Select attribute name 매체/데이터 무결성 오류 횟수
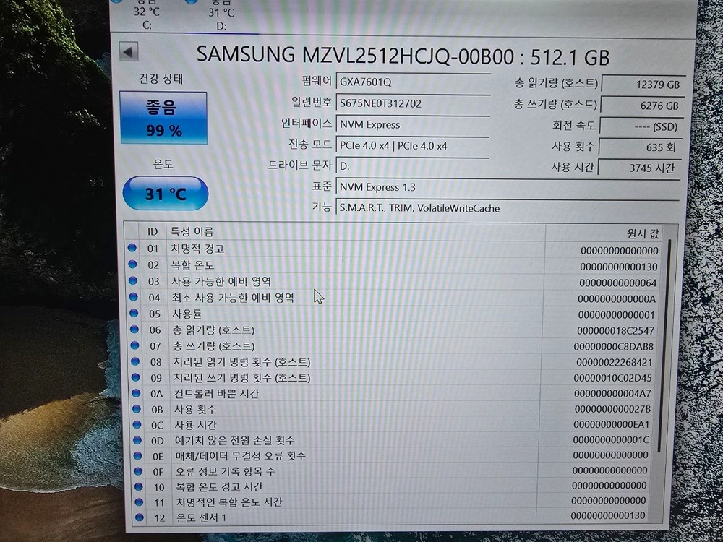 tap(240, 456)
